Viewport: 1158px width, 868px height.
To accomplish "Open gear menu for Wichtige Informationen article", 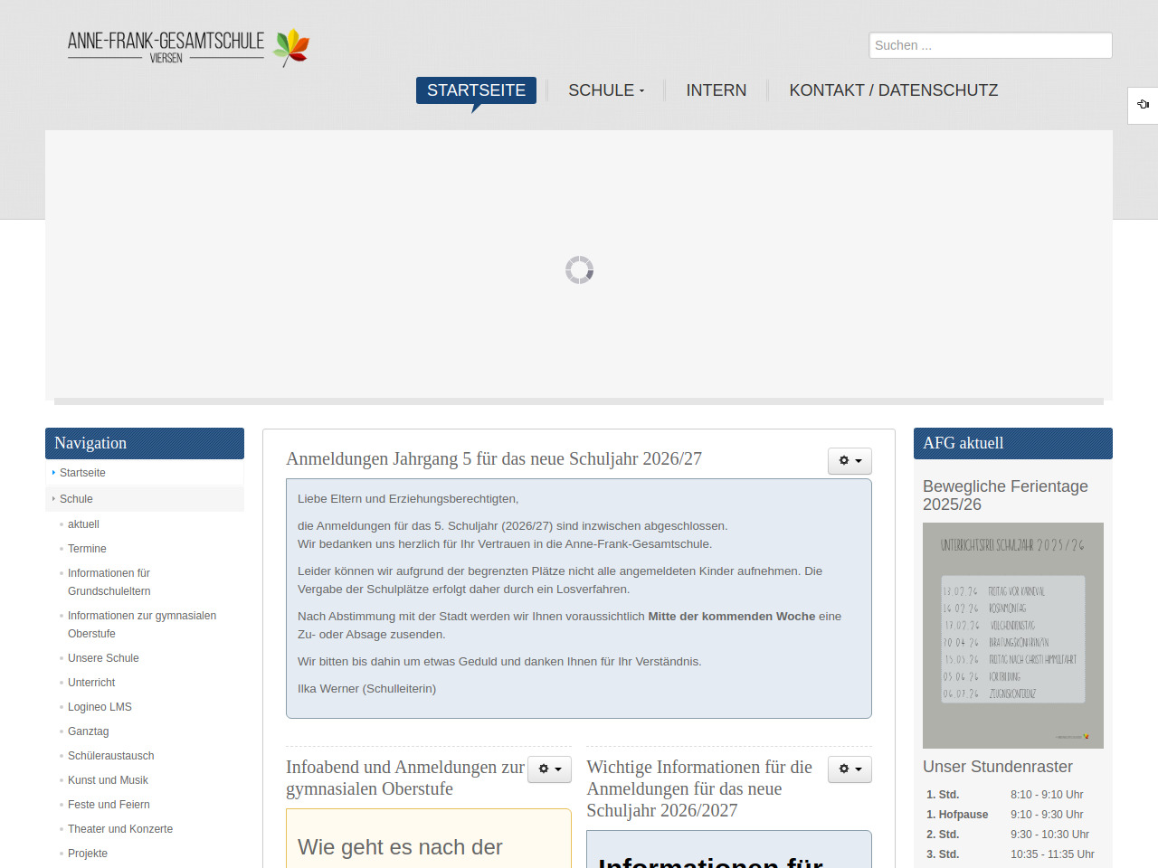I will (x=850, y=769).
